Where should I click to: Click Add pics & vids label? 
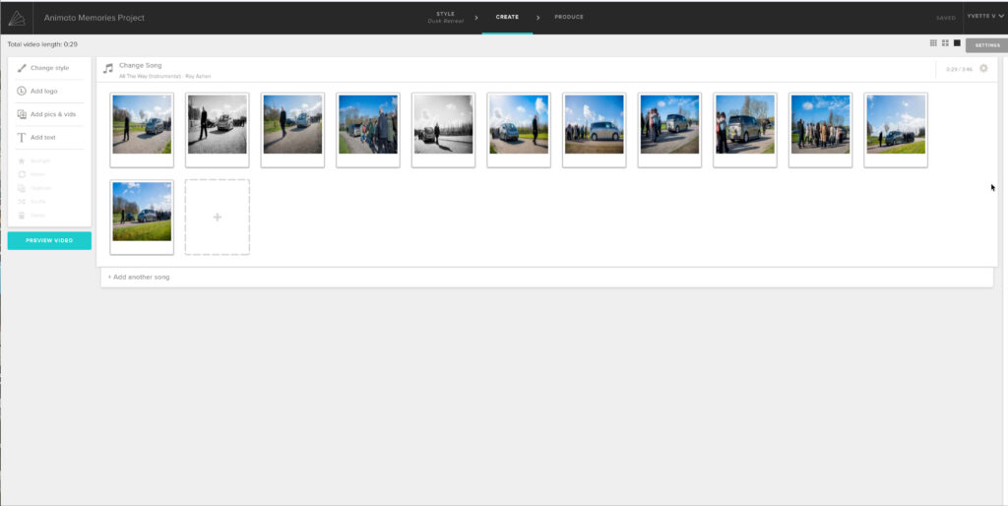[53, 114]
